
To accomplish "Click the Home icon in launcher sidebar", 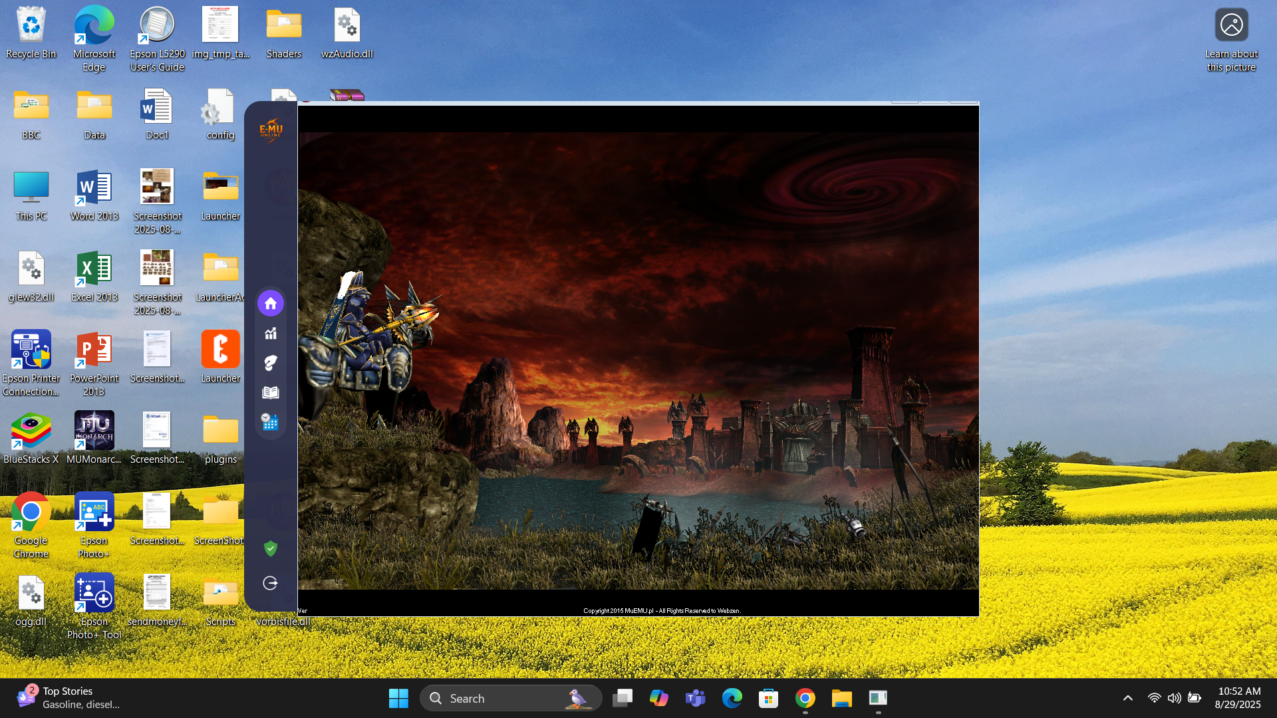I will [270, 304].
